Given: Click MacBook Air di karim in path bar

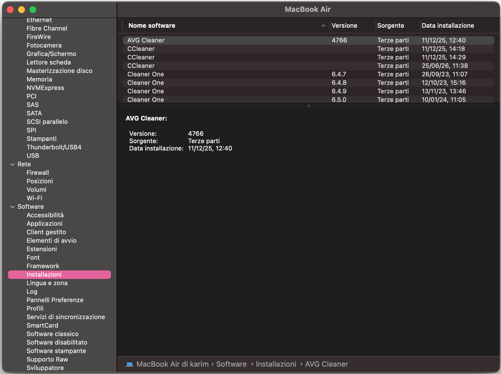Looking at the screenshot, I should (x=172, y=364).
